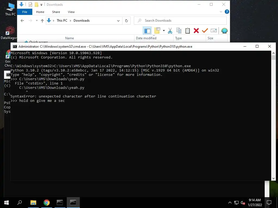Open the File tab in Downloads explorer
Image resolution: width=278 pixels, height=208 pixels.
[x=25, y=12]
